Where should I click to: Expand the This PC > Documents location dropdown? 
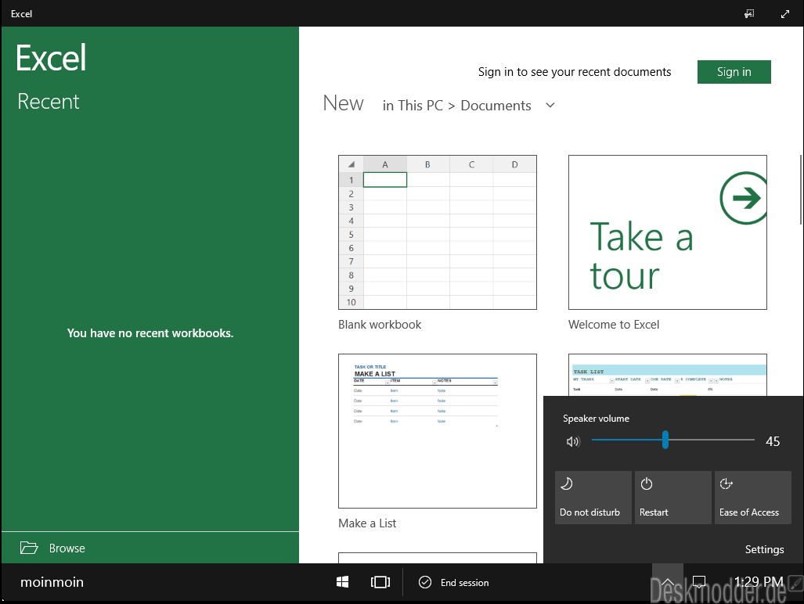point(550,106)
